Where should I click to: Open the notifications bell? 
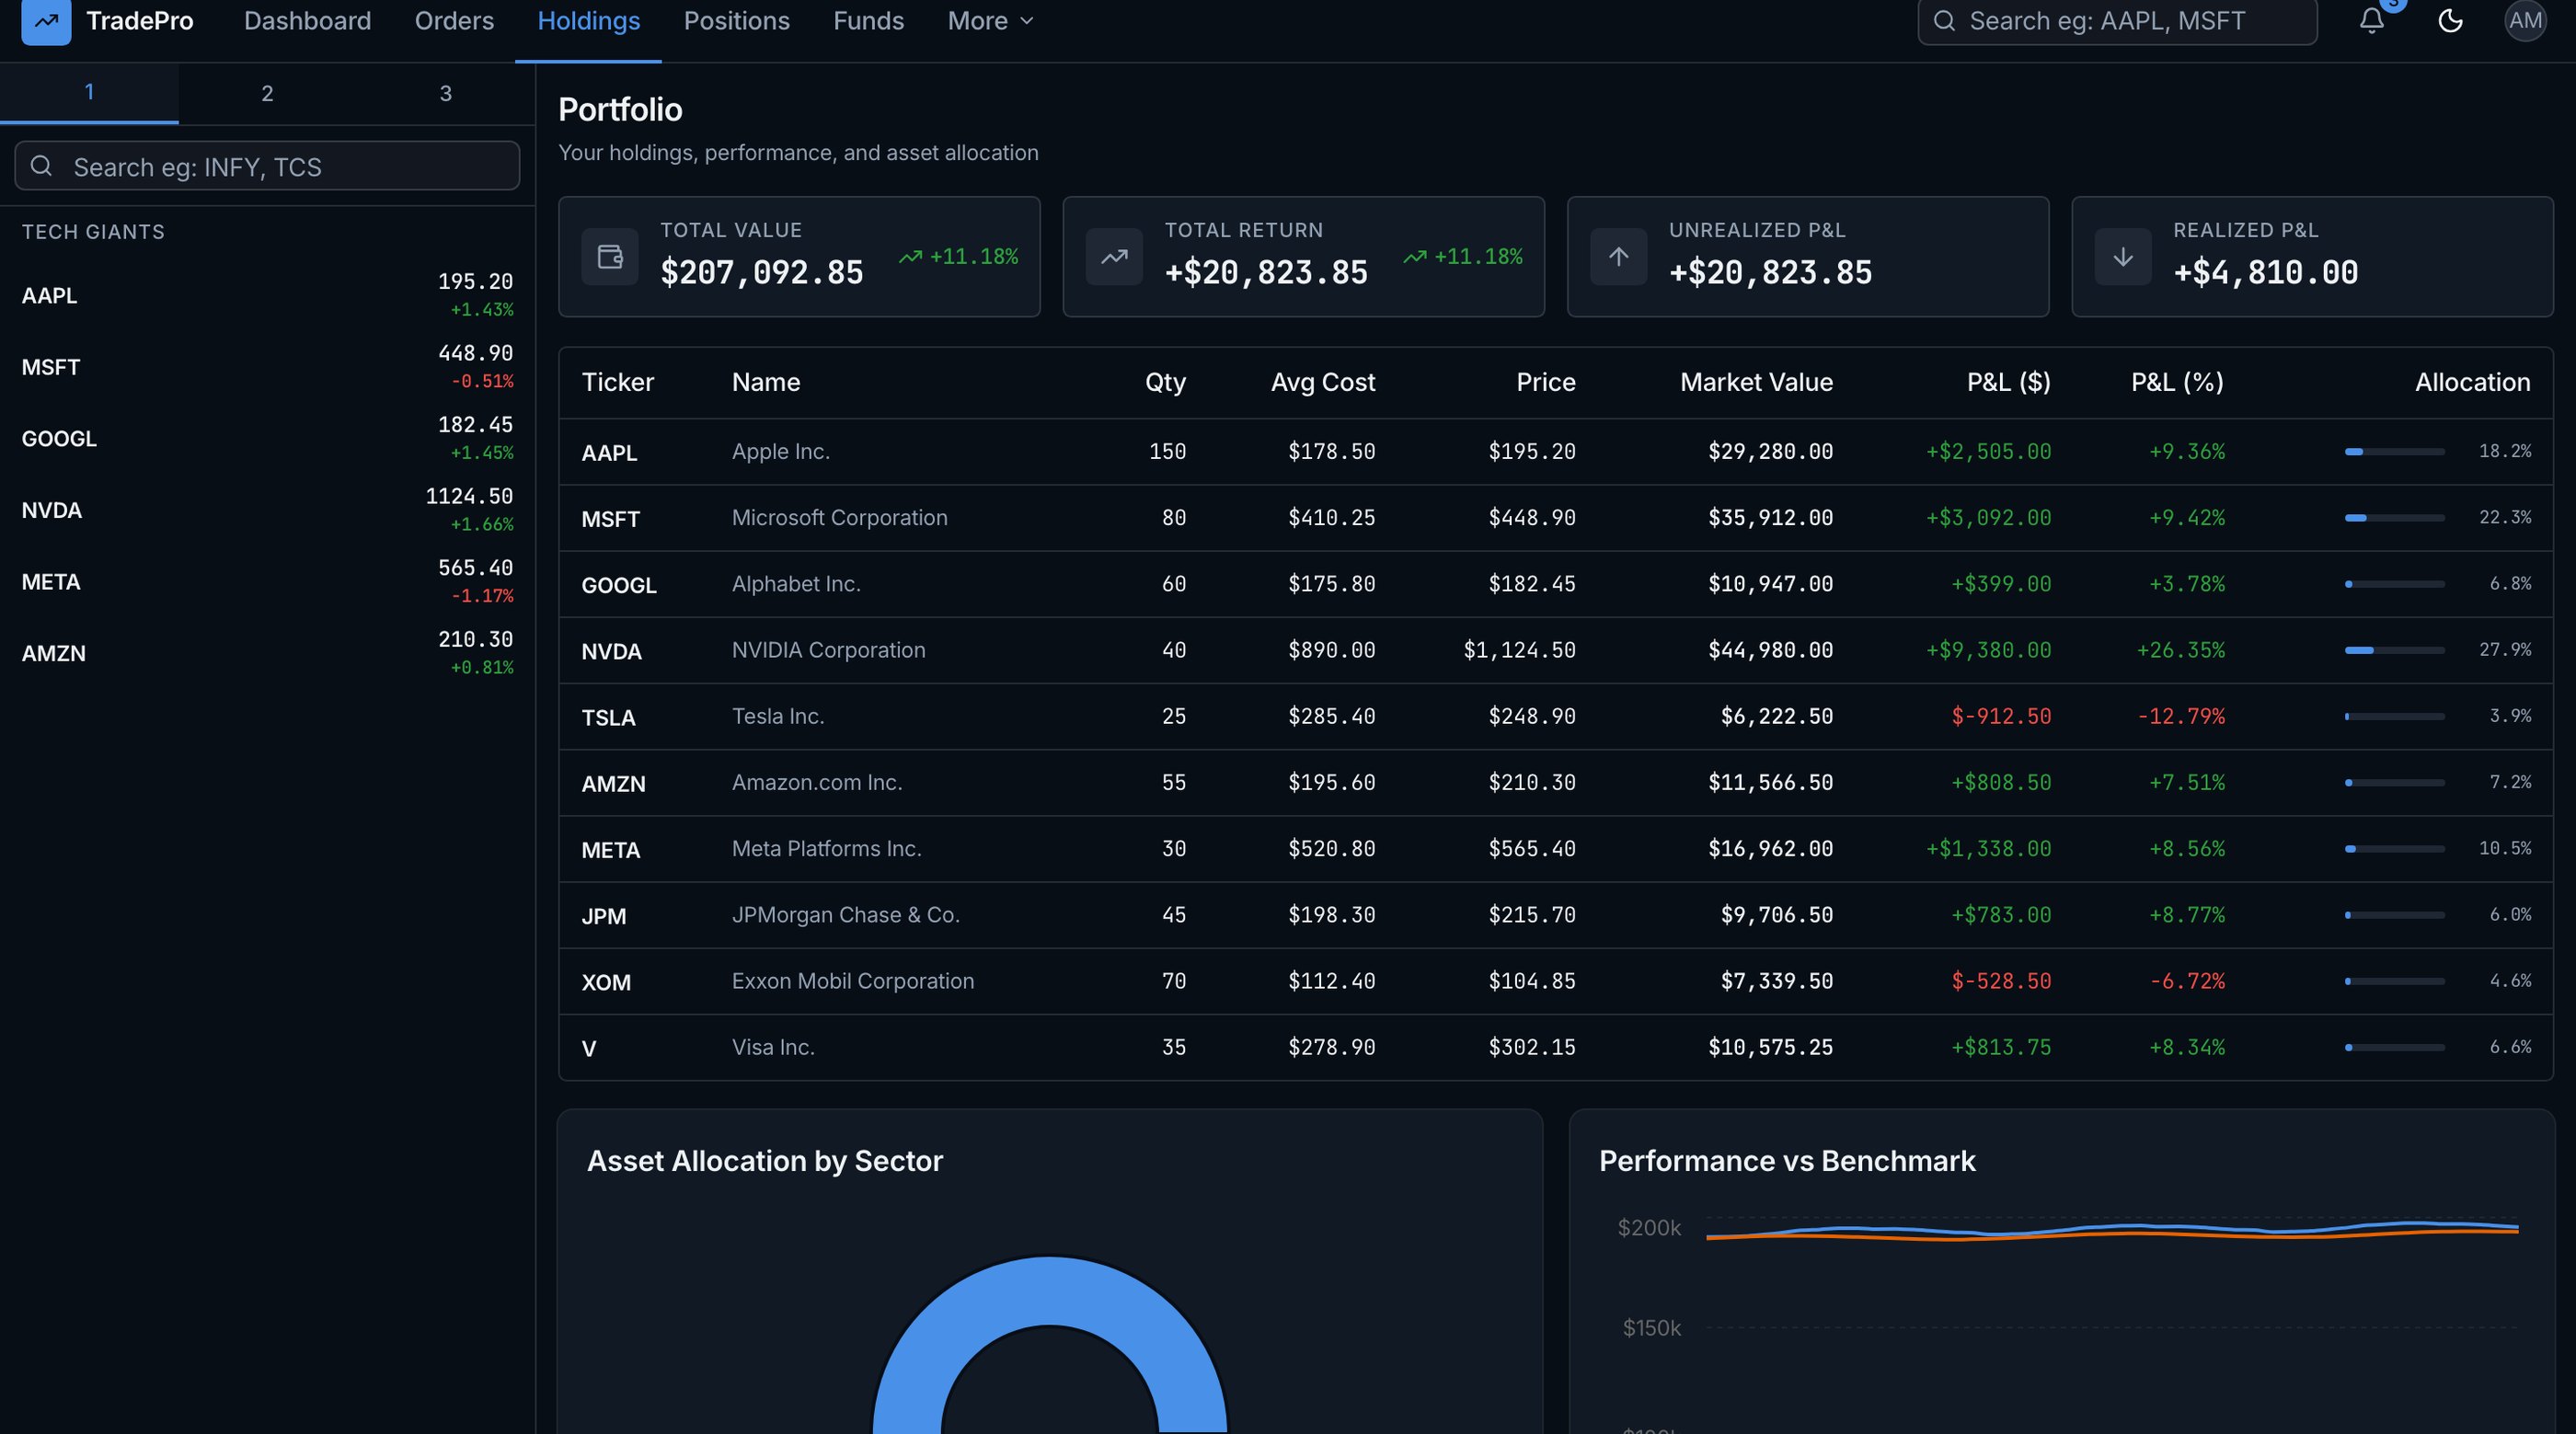tap(2372, 20)
